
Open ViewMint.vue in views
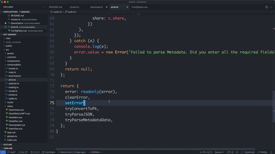(15, 117)
